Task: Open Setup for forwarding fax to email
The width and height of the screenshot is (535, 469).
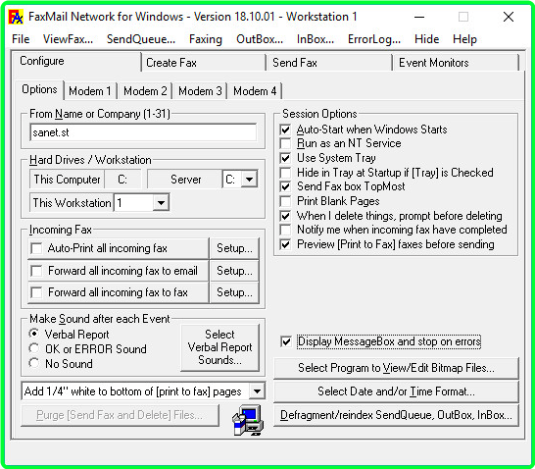Action: [234, 271]
